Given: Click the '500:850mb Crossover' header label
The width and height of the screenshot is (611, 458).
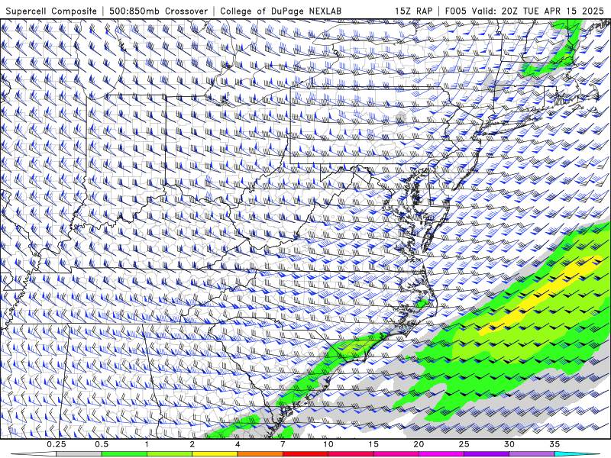Looking at the screenshot, I should pyautogui.click(x=159, y=11).
